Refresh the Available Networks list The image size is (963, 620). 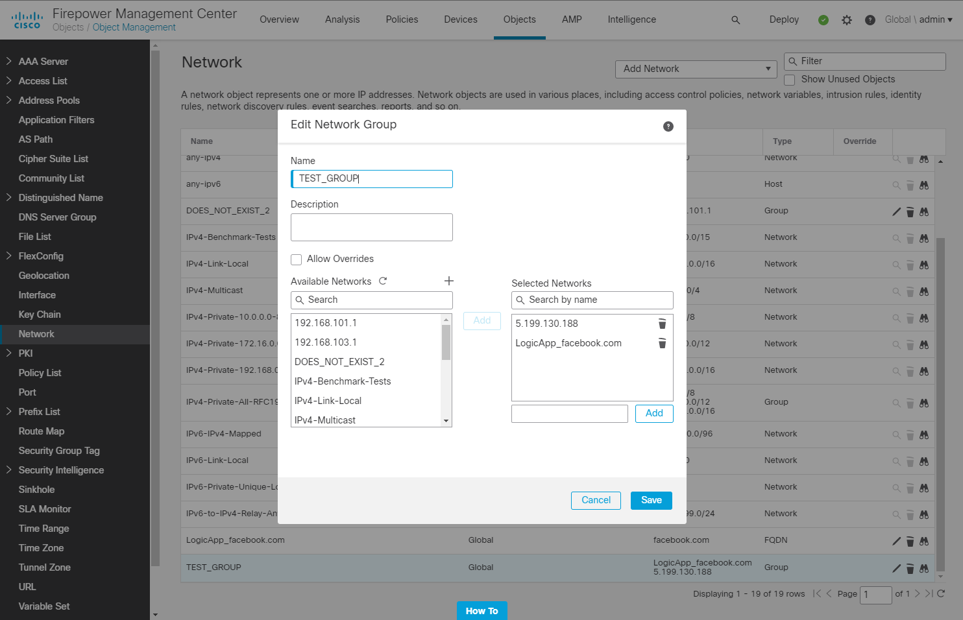383,281
